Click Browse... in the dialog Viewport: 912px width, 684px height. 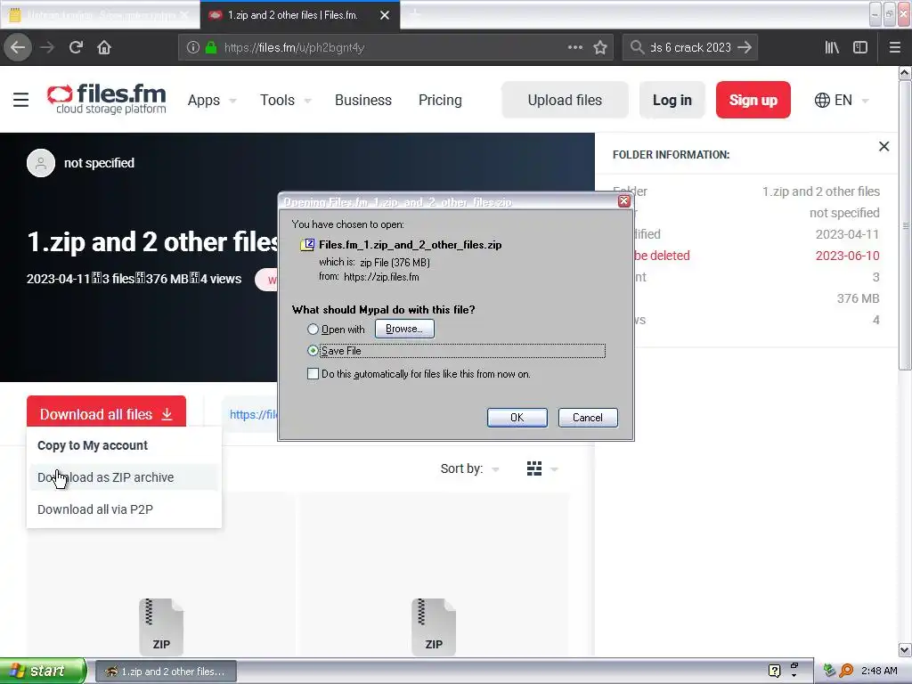pyautogui.click(x=404, y=329)
